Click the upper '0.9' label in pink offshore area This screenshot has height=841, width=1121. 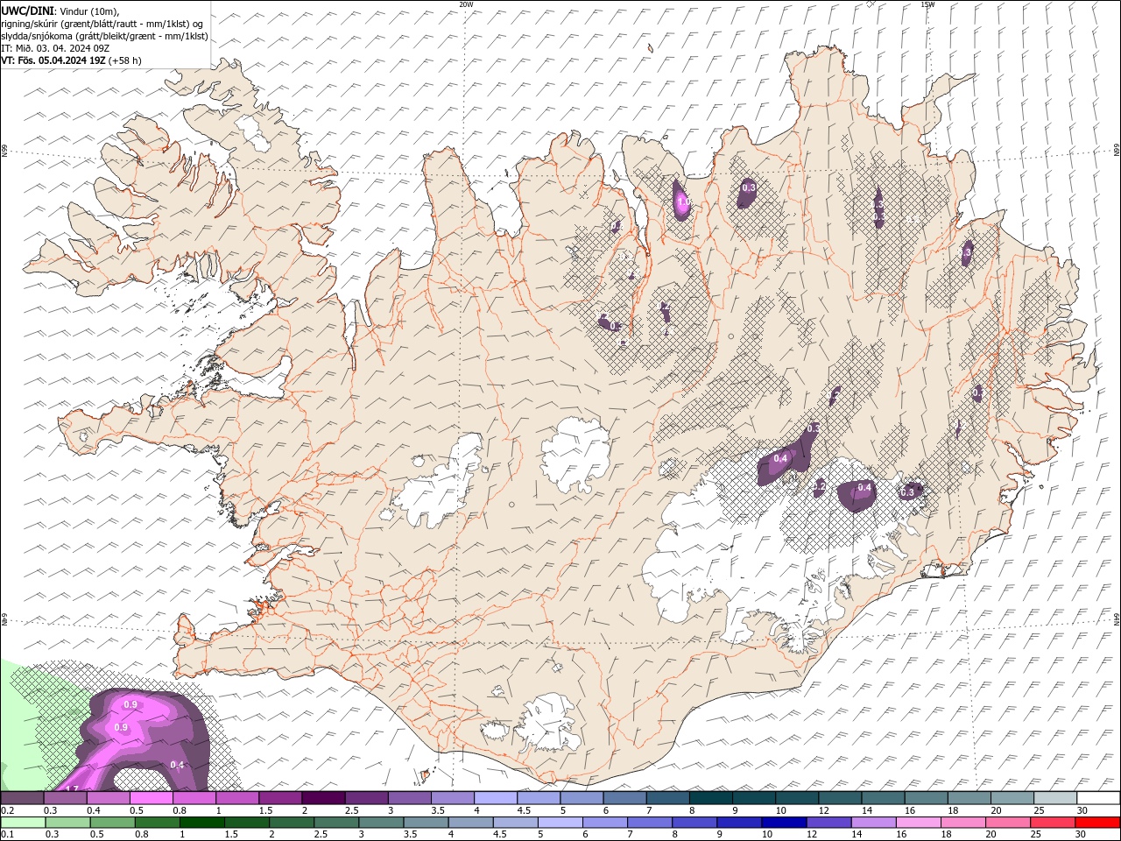[130, 704]
